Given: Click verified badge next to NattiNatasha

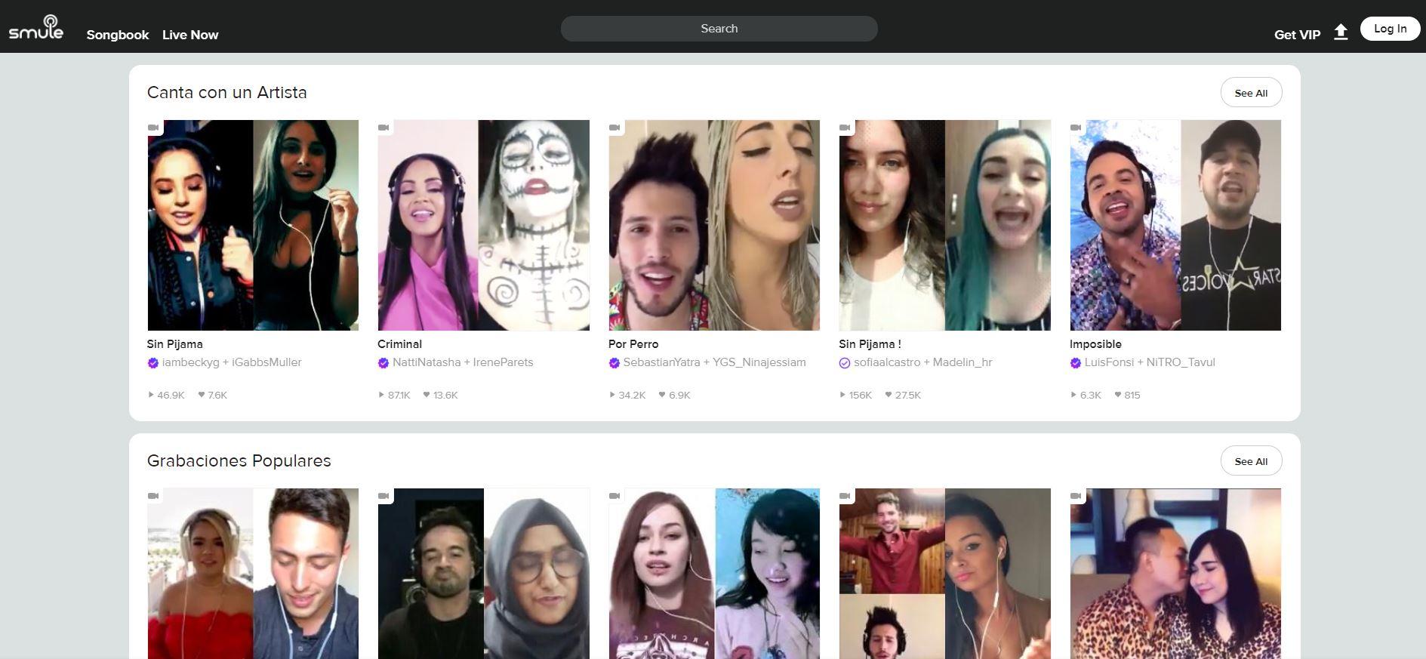Looking at the screenshot, I should (x=383, y=363).
